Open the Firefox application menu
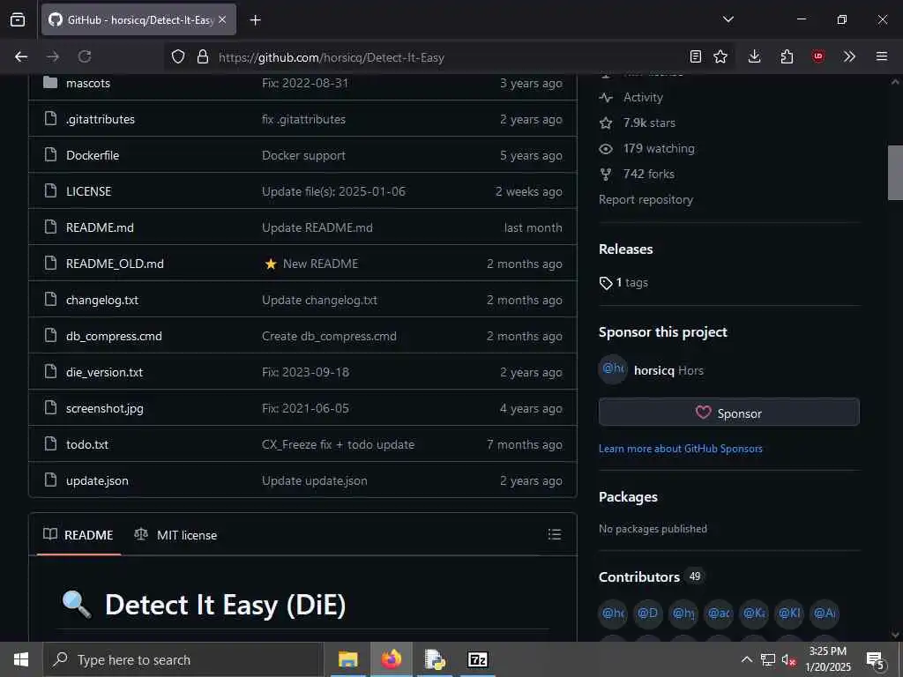This screenshot has height=677, width=903. [882, 56]
